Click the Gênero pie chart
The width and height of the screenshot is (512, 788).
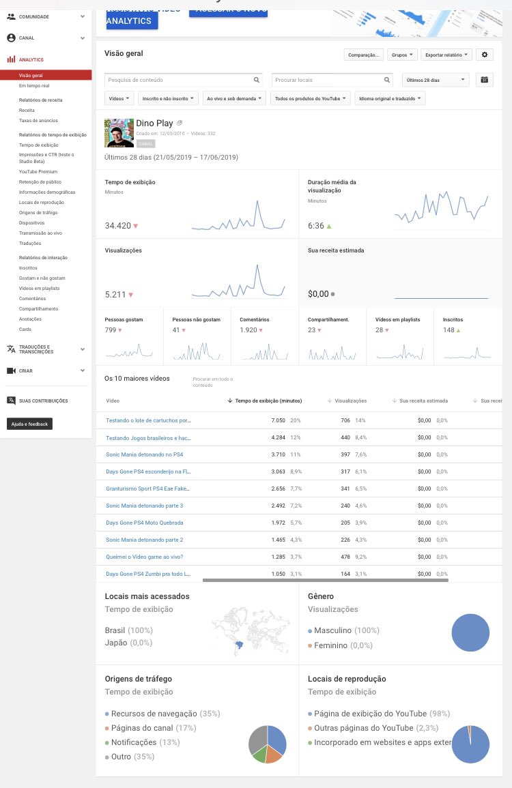[x=470, y=632]
